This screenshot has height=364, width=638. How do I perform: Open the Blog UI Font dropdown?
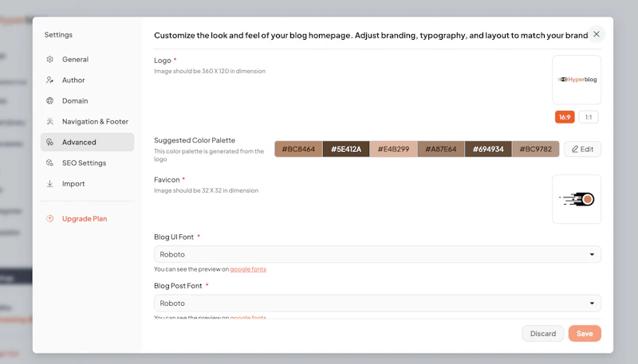point(377,254)
